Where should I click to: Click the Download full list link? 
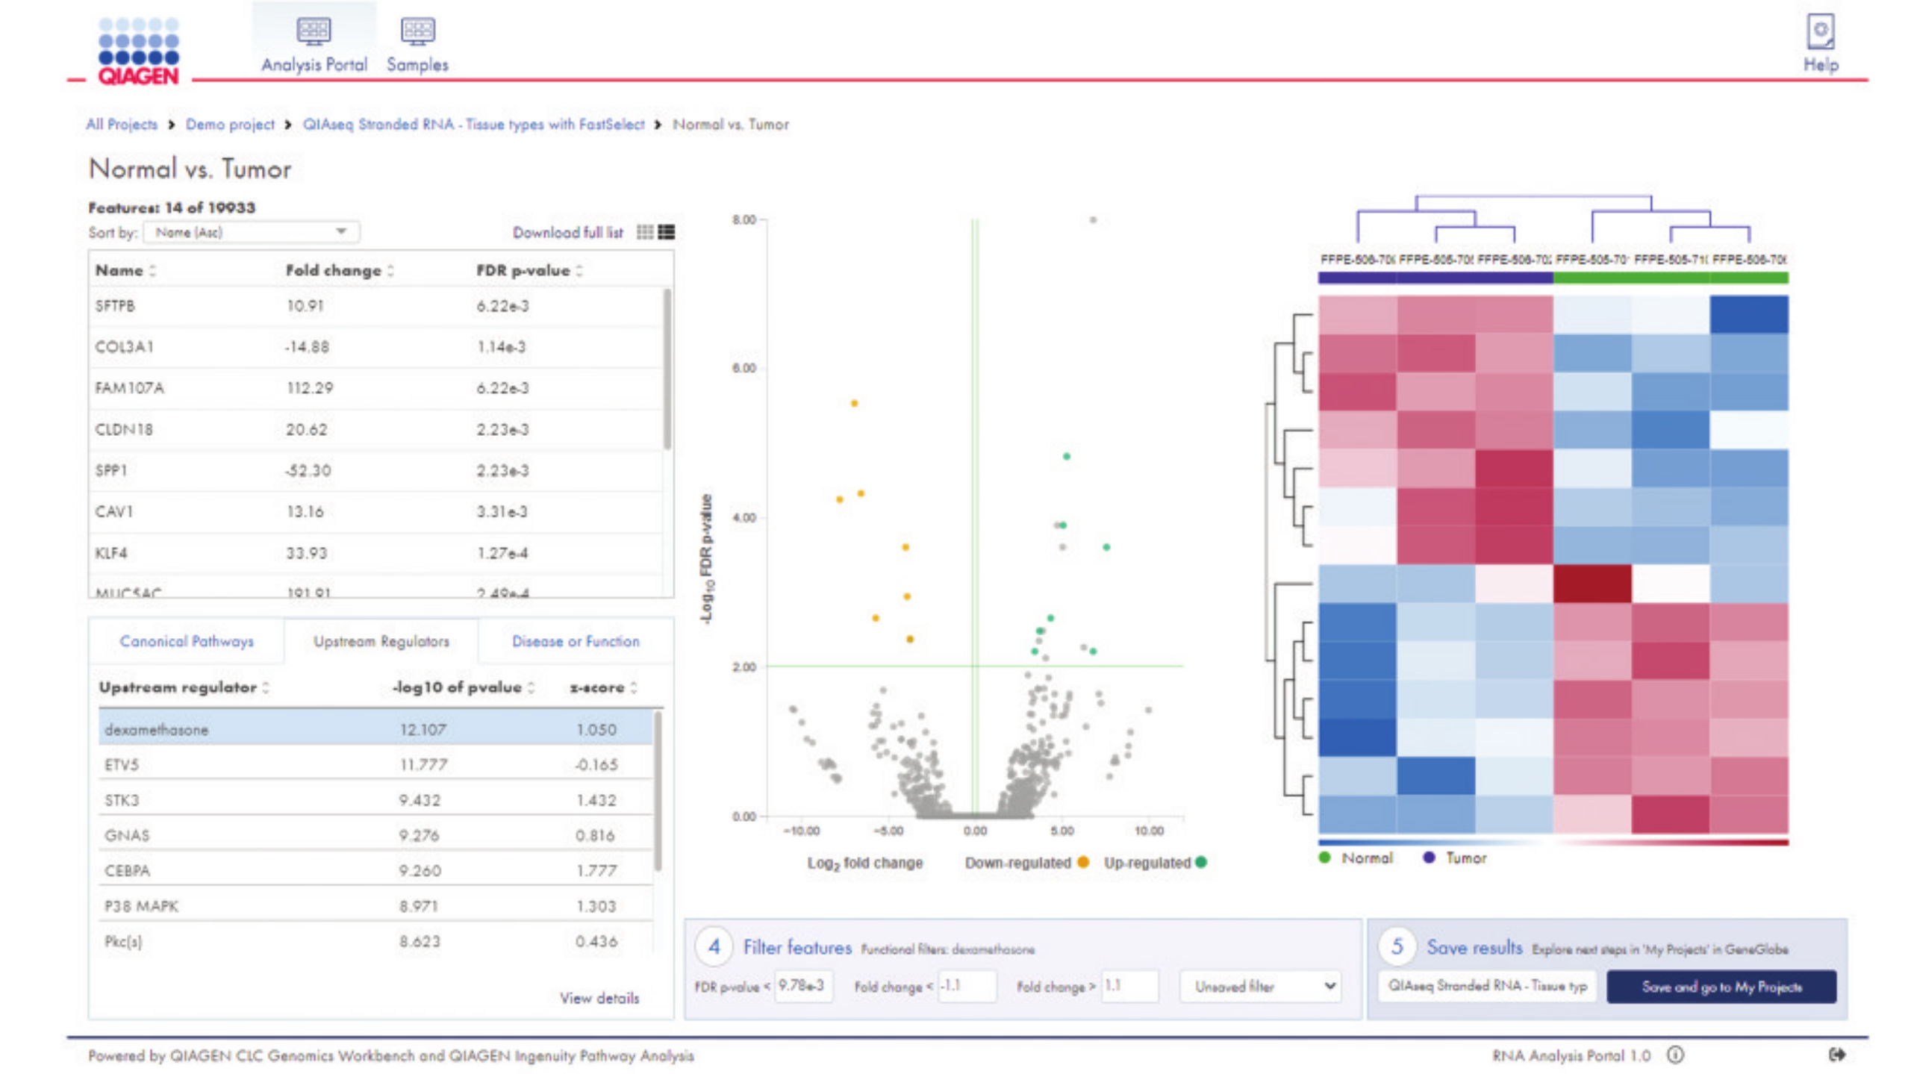567,232
